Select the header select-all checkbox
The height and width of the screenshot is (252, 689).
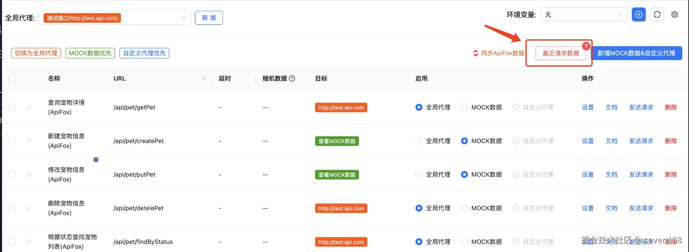pos(12,78)
